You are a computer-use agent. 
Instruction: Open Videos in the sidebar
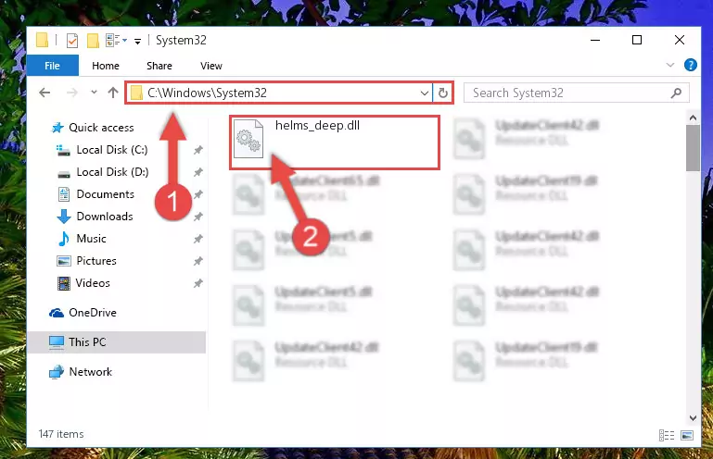[93, 283]
